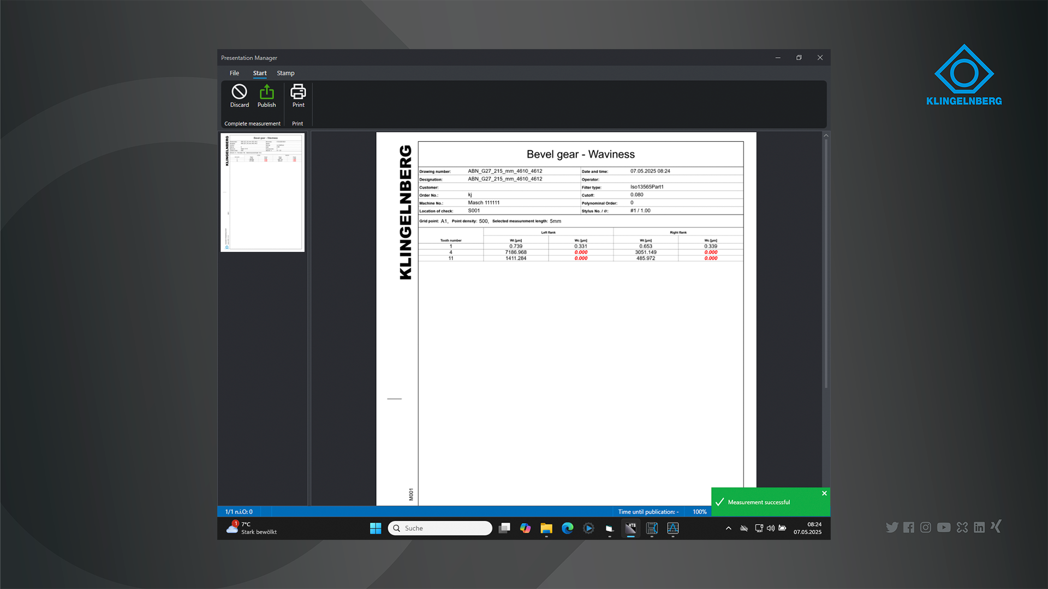Click the Selected measurement length 5mm value
1048x589 pixels.
[556, 221]
